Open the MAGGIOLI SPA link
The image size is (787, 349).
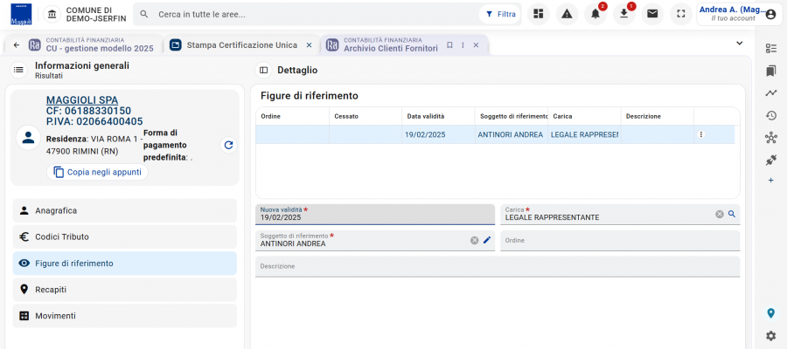coord(82,100)
